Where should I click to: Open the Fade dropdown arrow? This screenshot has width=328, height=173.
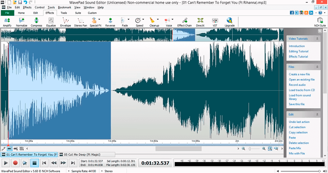(128, 19)
